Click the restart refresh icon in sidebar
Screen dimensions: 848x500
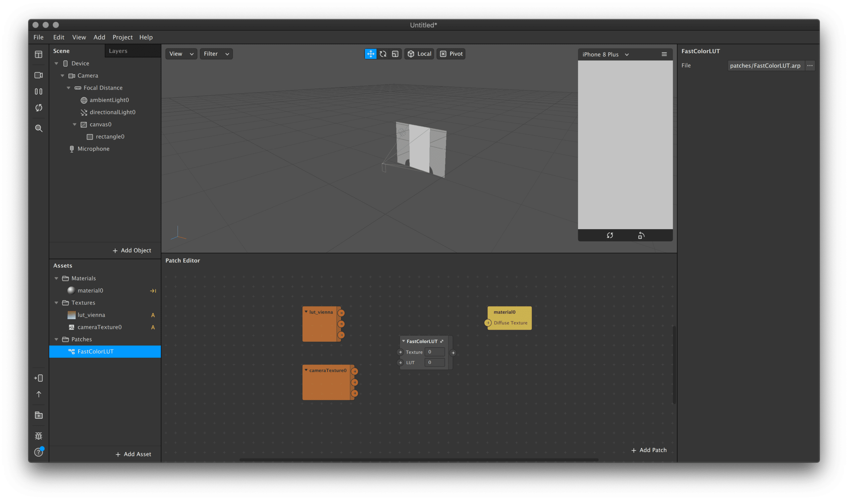pos(39,108)
